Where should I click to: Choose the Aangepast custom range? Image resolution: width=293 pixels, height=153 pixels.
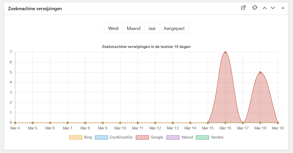coord(174,28)
